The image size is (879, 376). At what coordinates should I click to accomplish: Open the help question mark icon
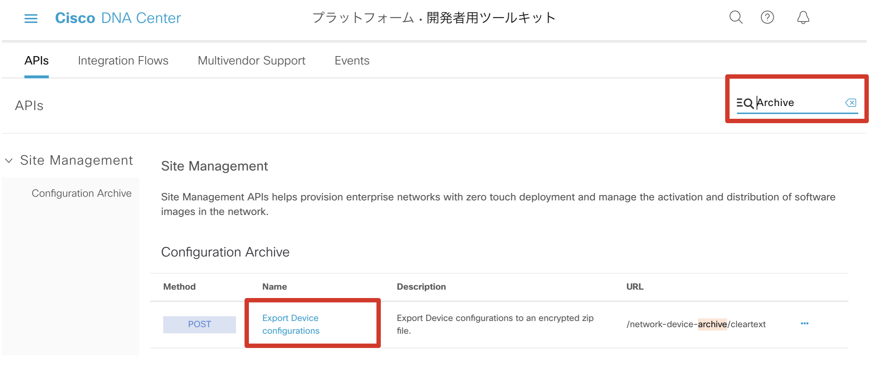(767, 17)
